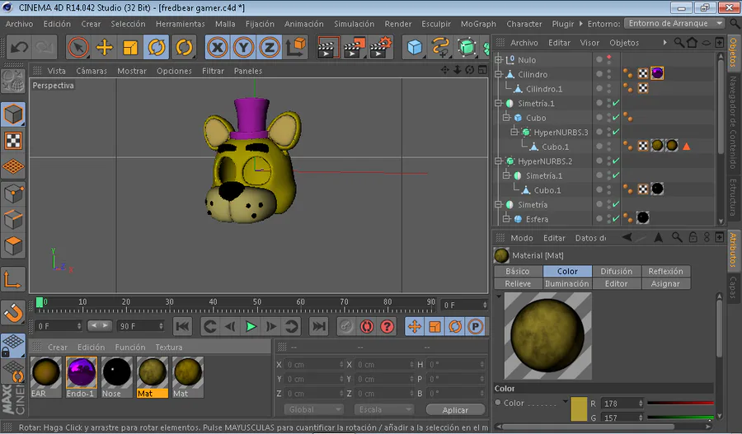The height and width of the screenshot is (434, 742).
Task: Select the EAR material
Action: [x=46, y=377]
